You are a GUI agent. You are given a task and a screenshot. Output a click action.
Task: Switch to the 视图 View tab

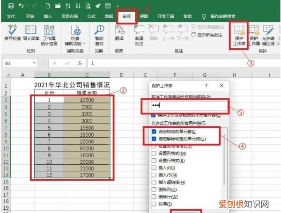144,16
